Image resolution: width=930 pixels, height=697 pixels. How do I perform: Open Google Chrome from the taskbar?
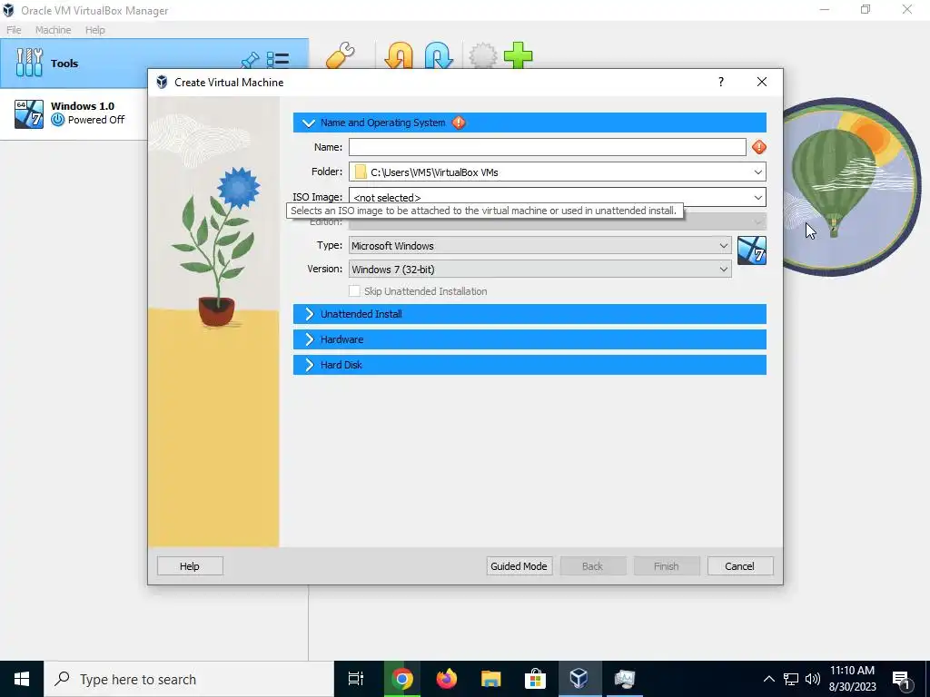click(401, 679)
